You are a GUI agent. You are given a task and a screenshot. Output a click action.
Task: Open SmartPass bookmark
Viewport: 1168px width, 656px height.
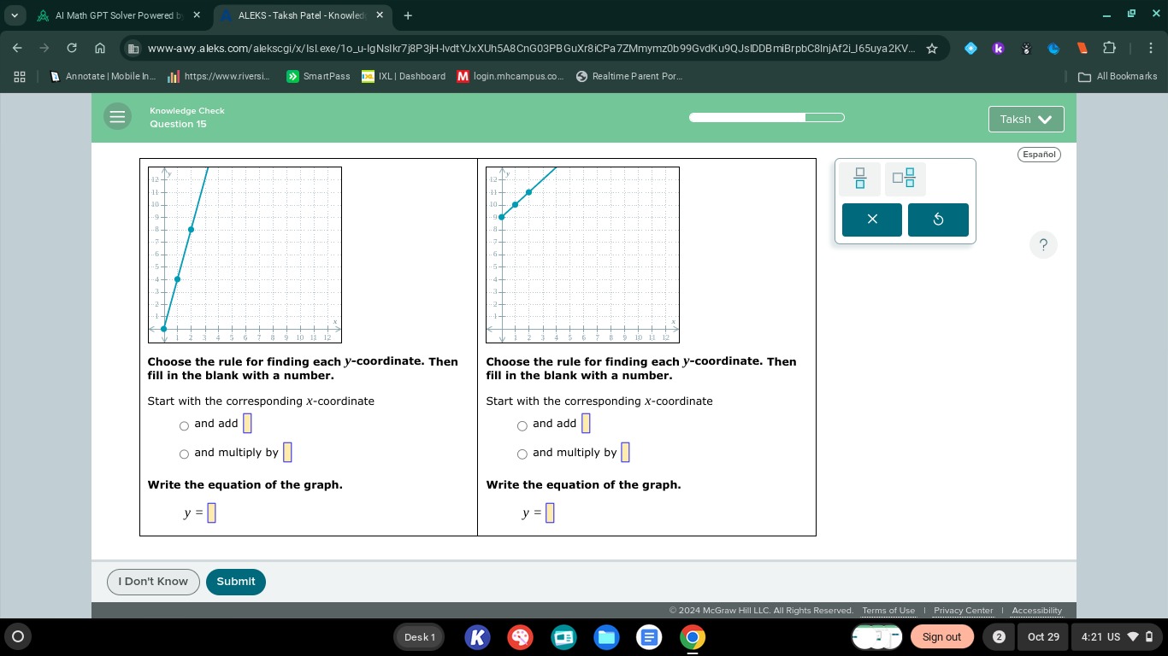click(318, 76)
